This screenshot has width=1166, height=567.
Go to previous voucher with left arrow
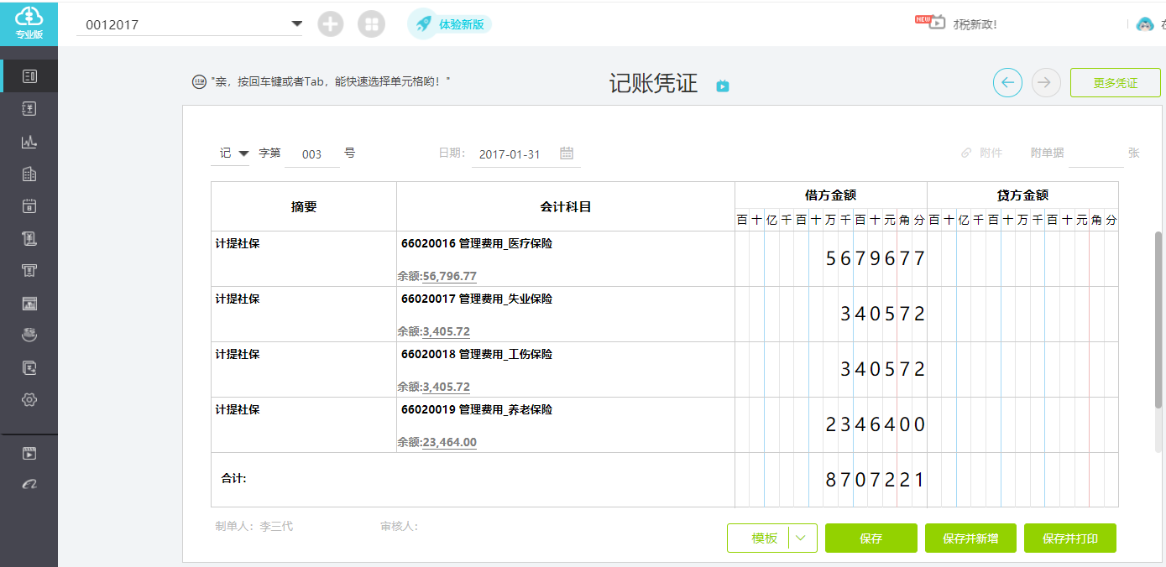(1007, 82)
